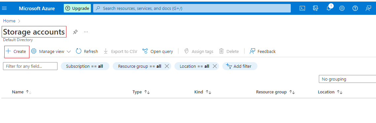Pin Storage accounts to dashboard

click(x=75, y=32)
